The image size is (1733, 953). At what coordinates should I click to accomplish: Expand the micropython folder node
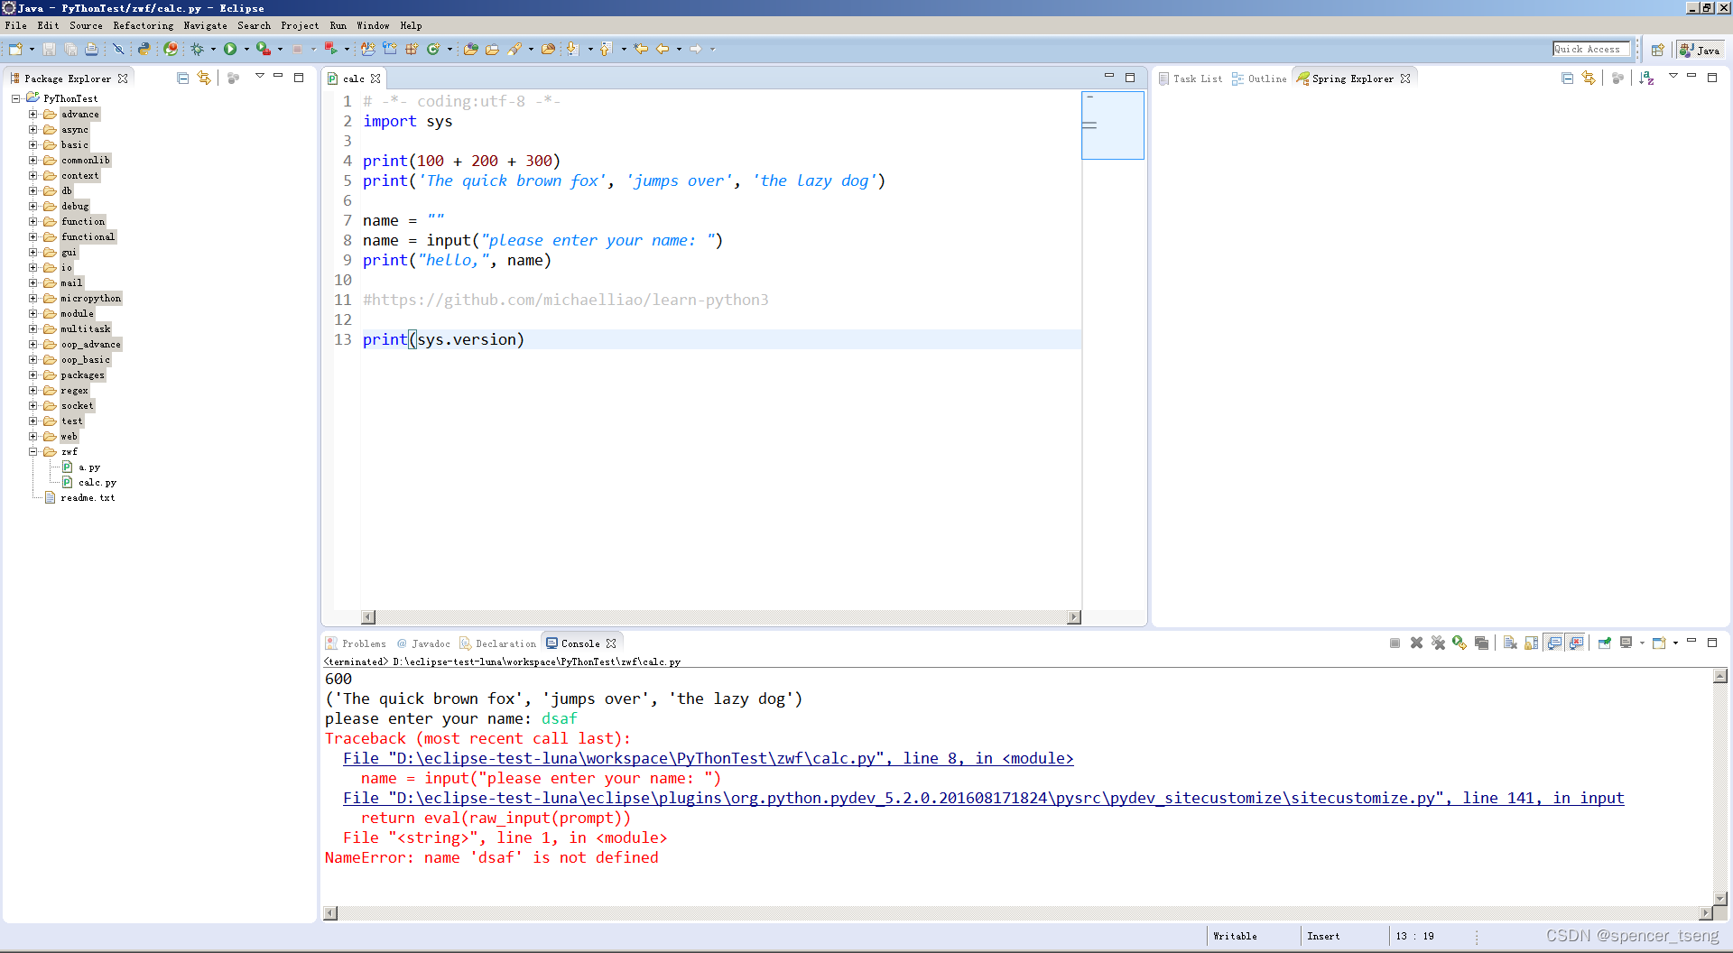(x=33, y=299)
